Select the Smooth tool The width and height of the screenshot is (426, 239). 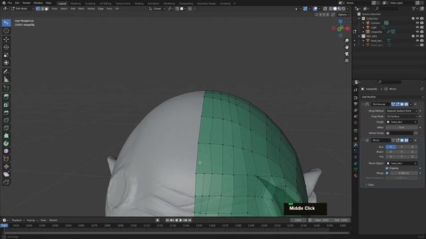tap(6, 151)
